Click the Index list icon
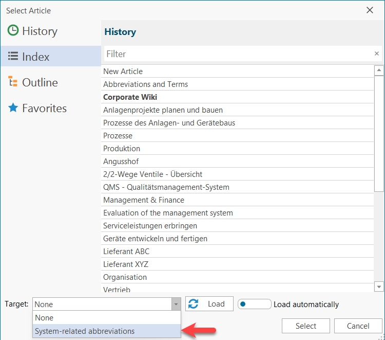Viewport: 385px width, 340px height. pos(13,57)
